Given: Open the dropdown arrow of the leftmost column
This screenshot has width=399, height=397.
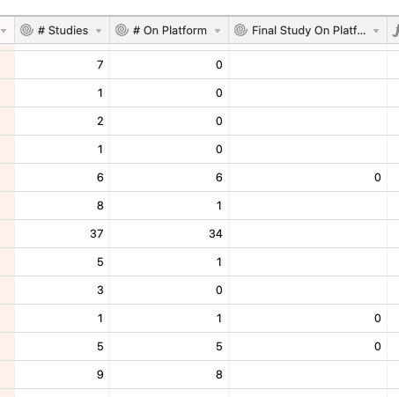Looking at the screenshot, I should click(4, 31).
